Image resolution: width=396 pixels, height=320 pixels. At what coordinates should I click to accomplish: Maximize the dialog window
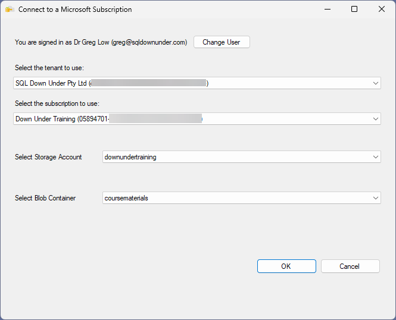(x=354, y=9)
